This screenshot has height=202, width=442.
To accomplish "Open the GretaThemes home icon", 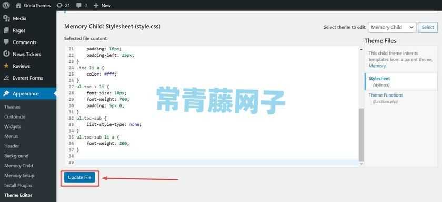I will (x=18, y=5).
